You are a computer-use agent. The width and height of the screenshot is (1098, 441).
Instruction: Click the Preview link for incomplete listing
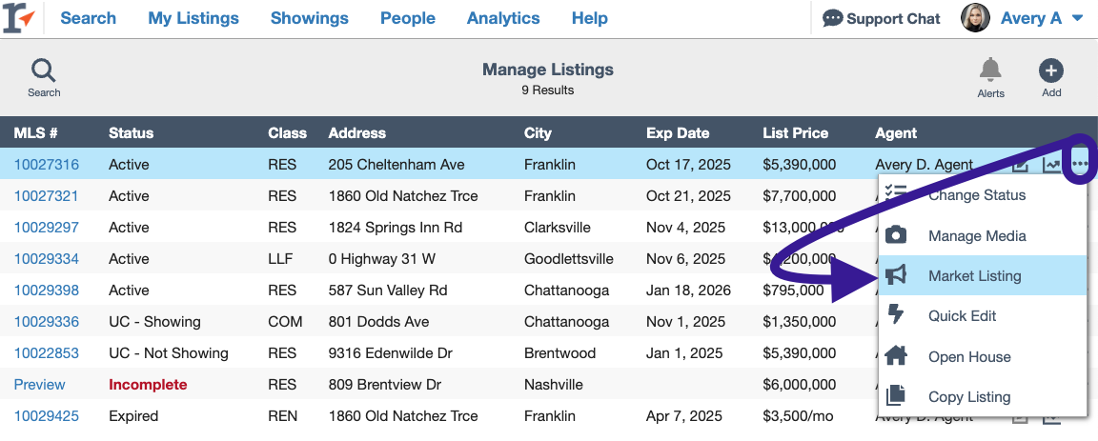tap(39, 385)
